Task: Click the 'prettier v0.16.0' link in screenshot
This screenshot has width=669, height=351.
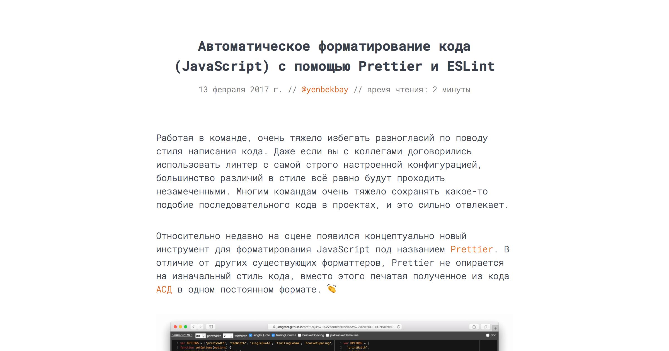Action: tap(182, 335)
